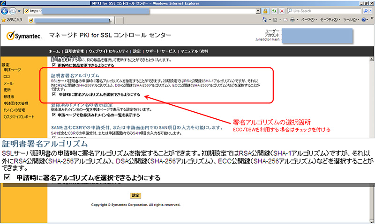Open ロゴ settings in left sidebar
Image resolution: width=375 pixels, height=224 pixels.
(x=7, y=77)
